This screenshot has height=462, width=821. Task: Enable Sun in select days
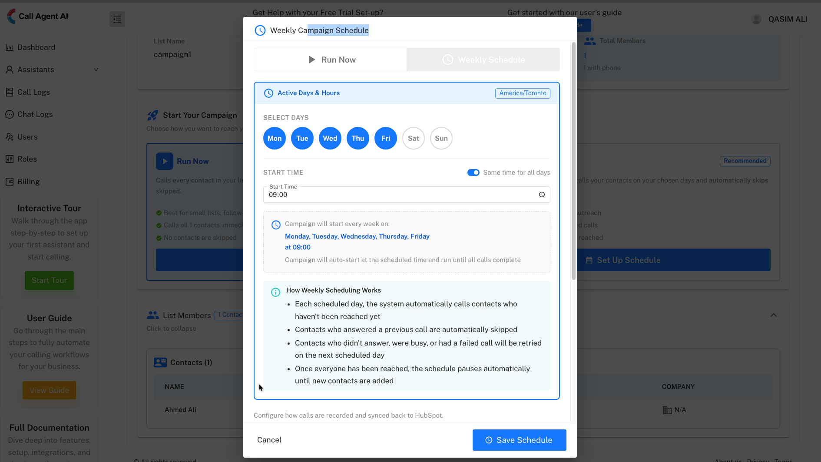[x=441, y=138]
